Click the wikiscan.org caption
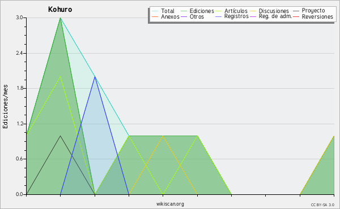The height and width of the screenshot is (209, 340). click(170, 204)
